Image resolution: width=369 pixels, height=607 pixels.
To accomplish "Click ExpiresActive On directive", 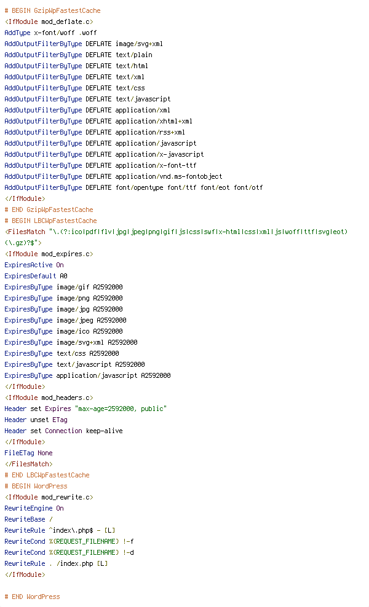I will [34, 265].
